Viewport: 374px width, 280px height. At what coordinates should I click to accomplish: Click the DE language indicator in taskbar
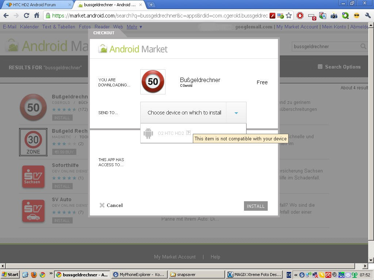point(289,275)
